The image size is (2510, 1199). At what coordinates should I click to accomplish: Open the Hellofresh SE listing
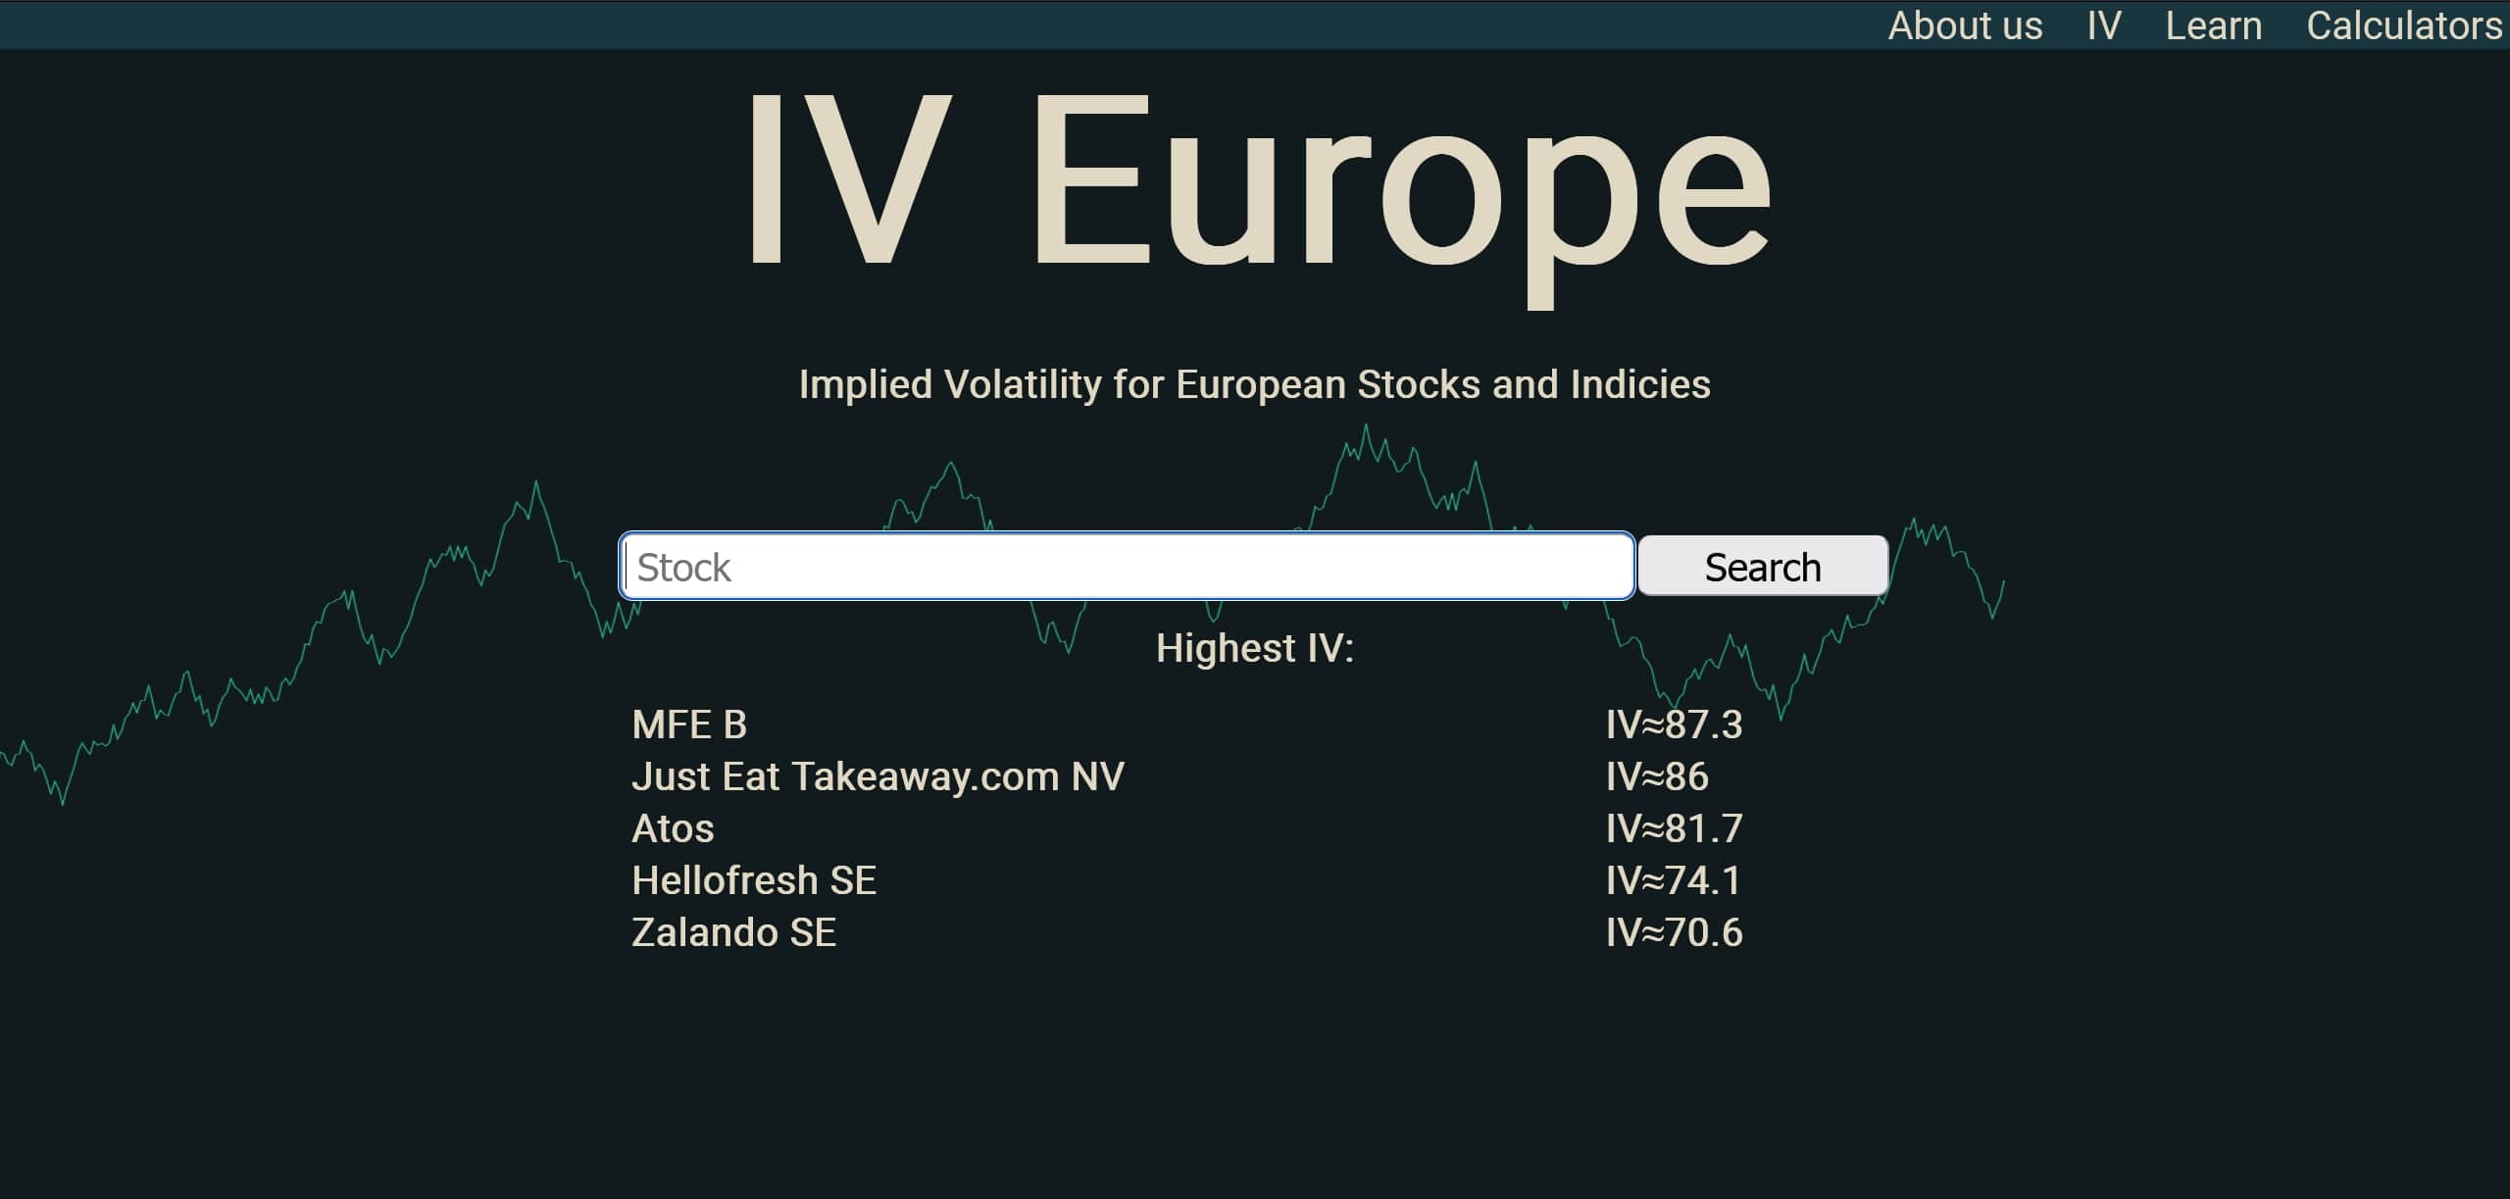[x=754, y=879]
